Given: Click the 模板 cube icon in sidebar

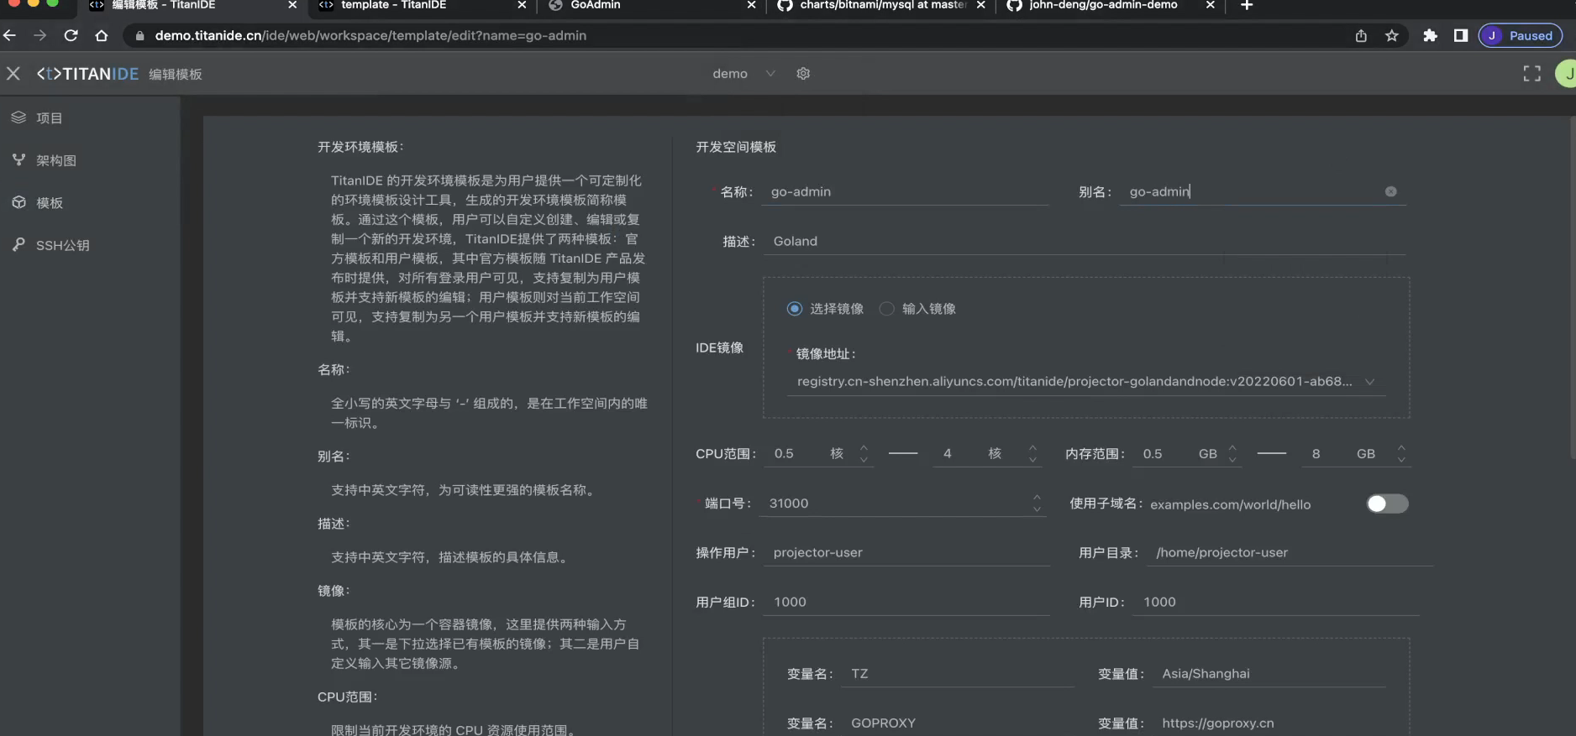Looking at the screenshot, I should [x=18, y=202].
